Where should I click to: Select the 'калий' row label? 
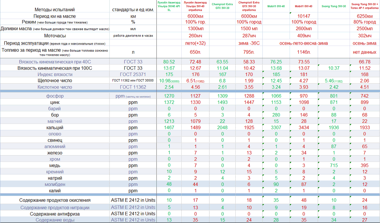[x=55, y=191]
